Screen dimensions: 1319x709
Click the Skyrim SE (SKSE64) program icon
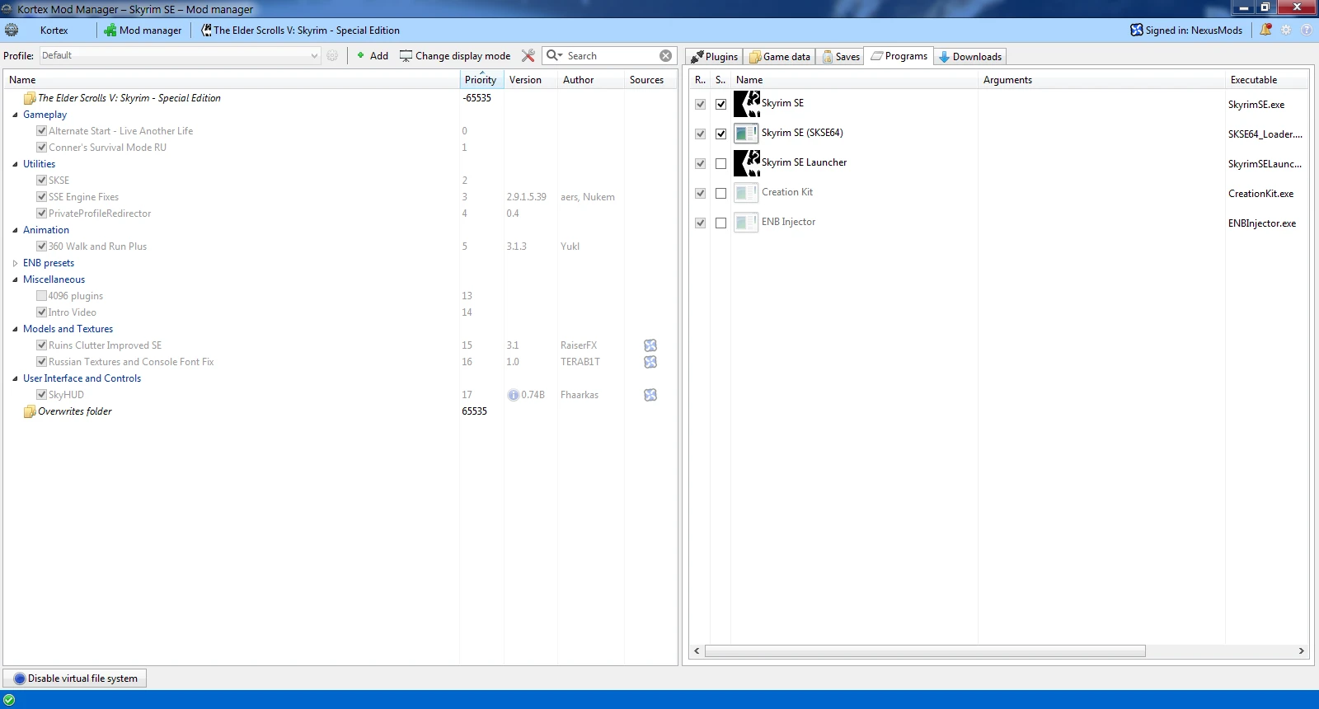coord(746,134)
